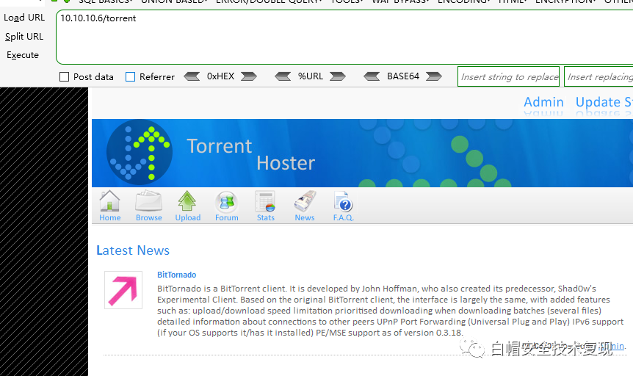Open Browse using the folder icon

tap(148, 201)
